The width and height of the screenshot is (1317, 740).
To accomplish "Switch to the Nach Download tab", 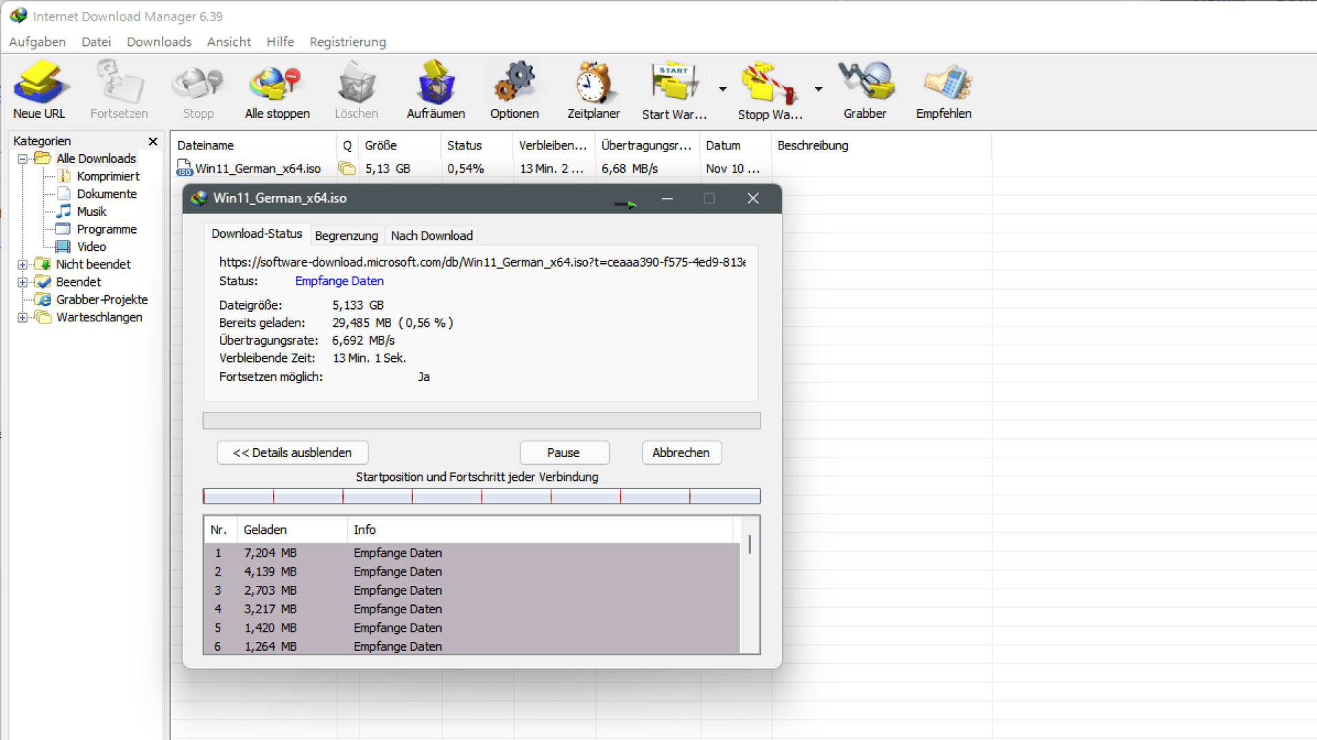I will tap(431, 236).
